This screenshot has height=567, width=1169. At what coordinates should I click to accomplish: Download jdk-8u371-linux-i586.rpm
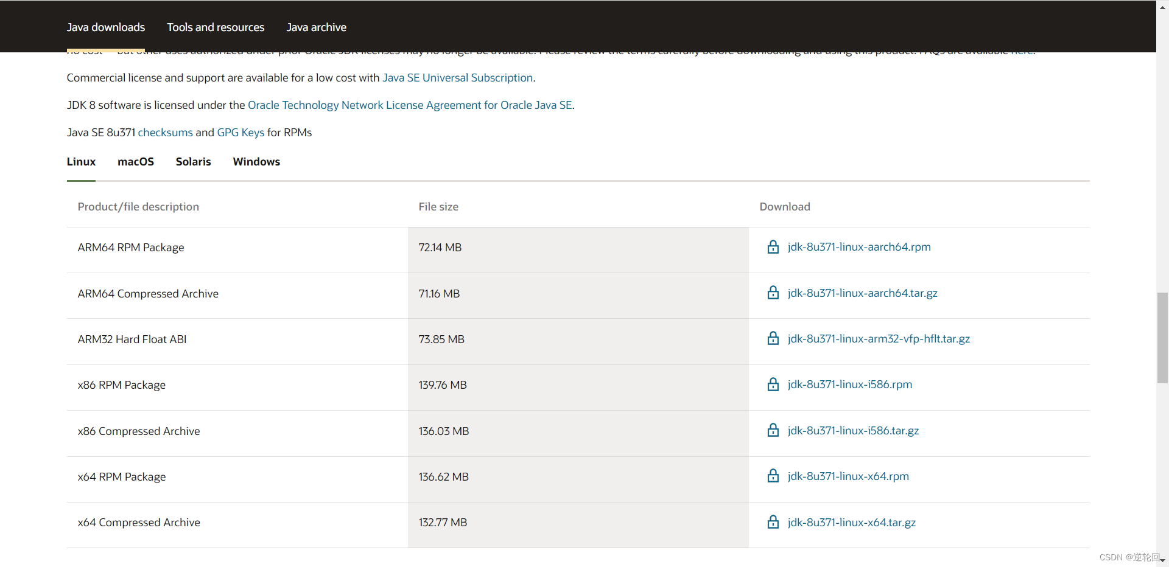[x=850, y=384]
